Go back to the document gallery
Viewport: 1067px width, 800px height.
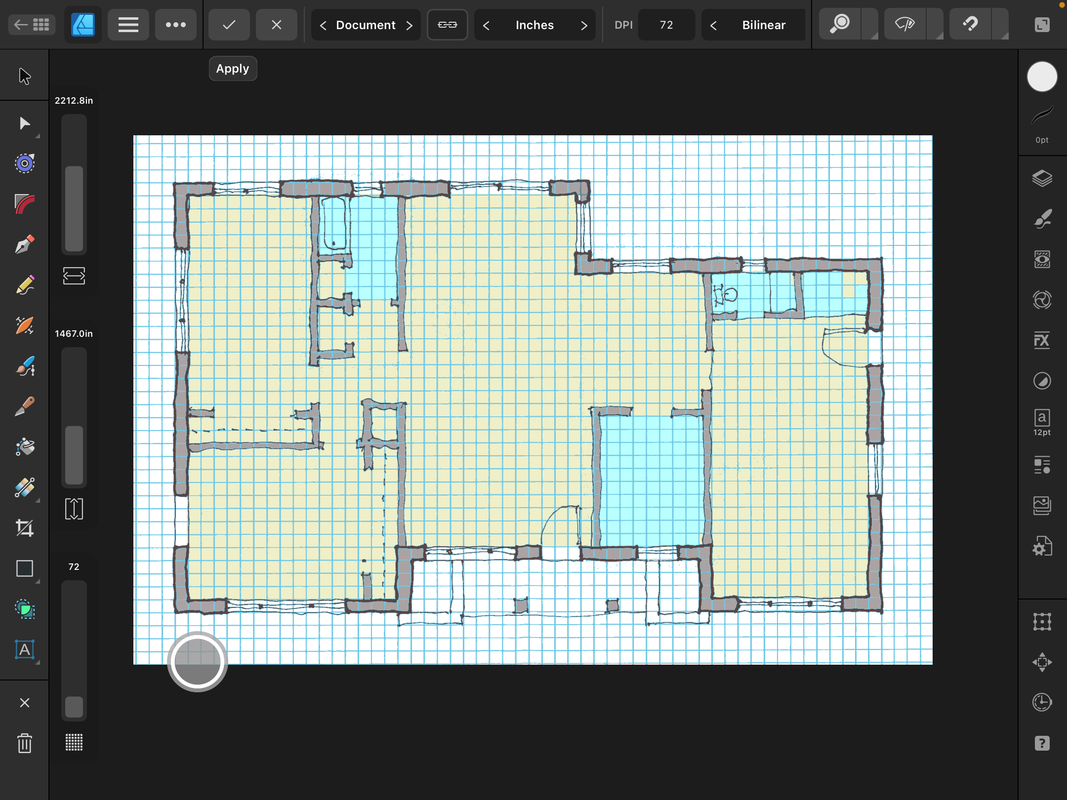(x=32, y=25)
